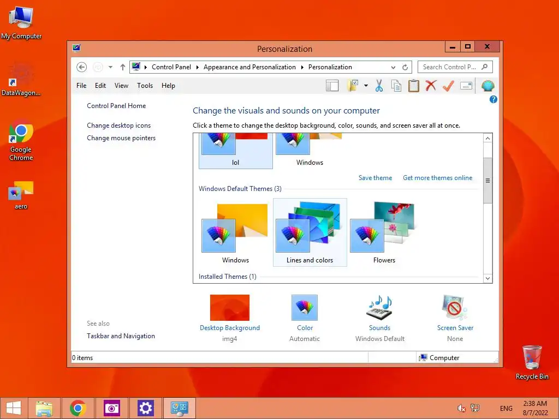Expand arrow after the Control Panel breadcrumb
Screen dimensions: 559x419
click(198, 67)
